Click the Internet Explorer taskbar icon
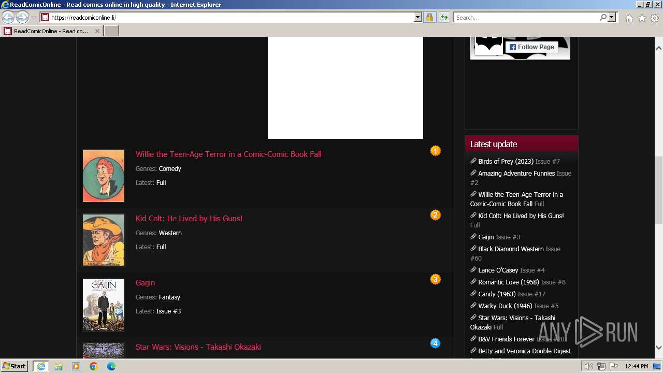663x373 pixels. point(41,366)
